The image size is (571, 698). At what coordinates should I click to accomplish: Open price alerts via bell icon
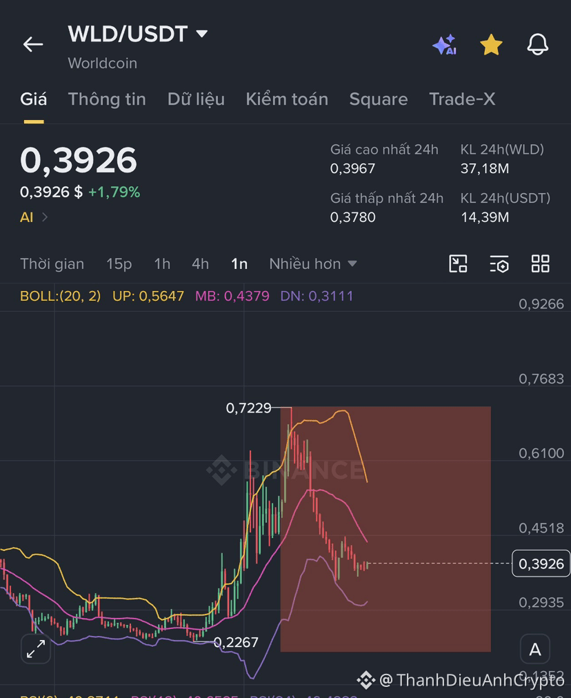pos(538,45)
